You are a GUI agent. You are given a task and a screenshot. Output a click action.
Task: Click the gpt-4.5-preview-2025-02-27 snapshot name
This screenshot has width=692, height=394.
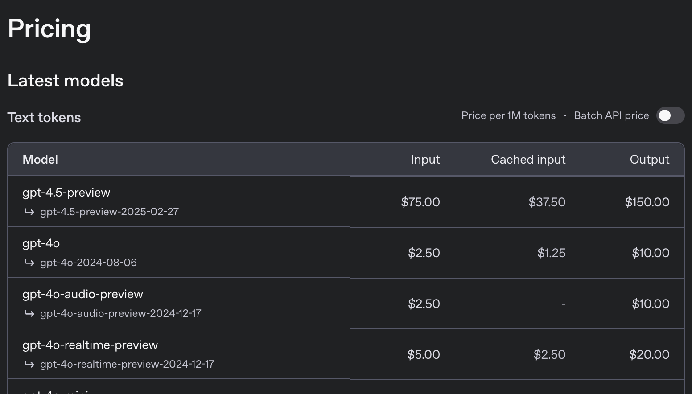109,212
